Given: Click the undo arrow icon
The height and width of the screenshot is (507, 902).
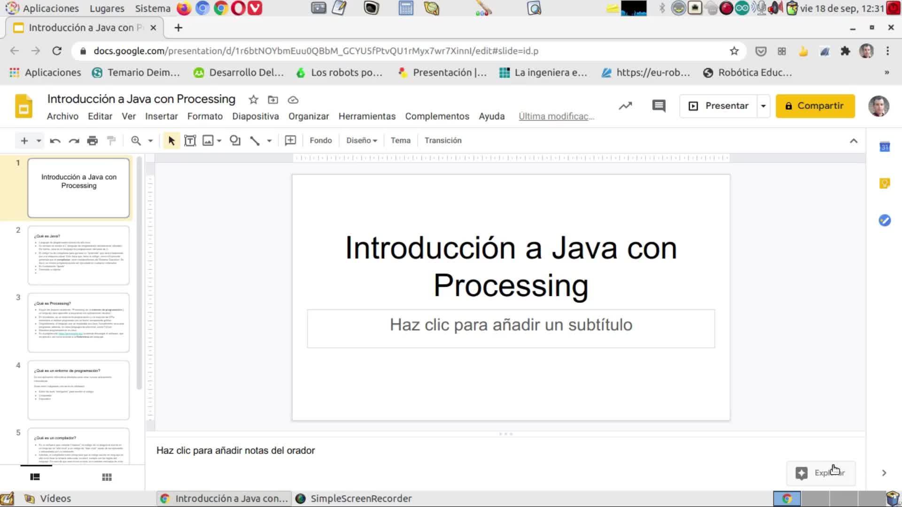Looking at the screenshot, I should [x=55, y=140].
